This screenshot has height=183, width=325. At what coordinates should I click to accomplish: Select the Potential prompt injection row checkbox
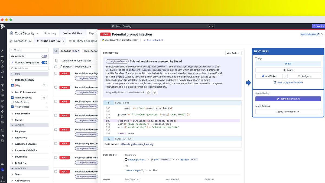coord(56,73)
